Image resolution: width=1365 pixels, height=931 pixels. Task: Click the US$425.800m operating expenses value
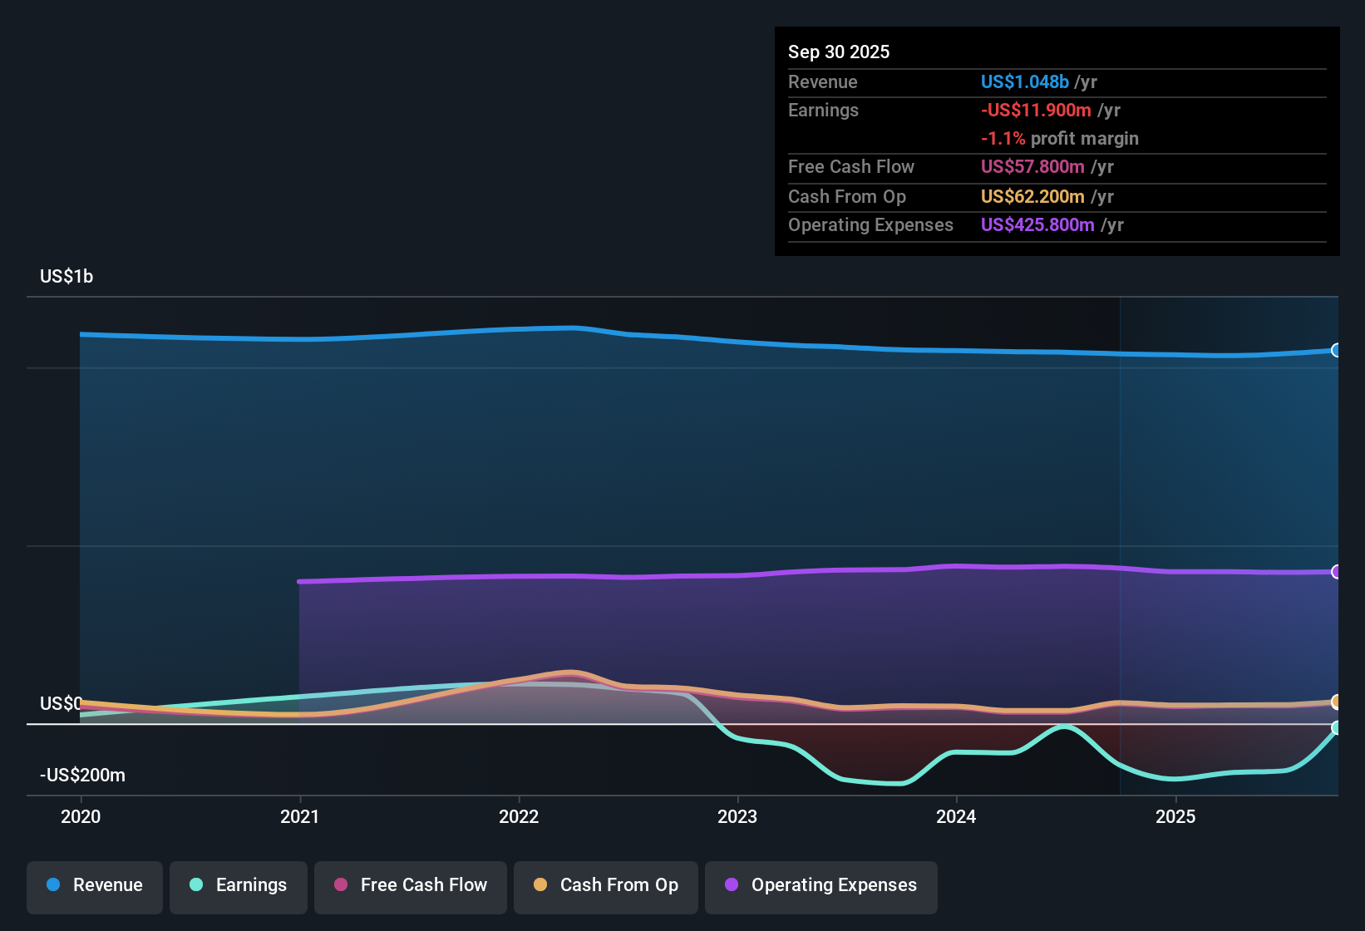[1037, 224]
